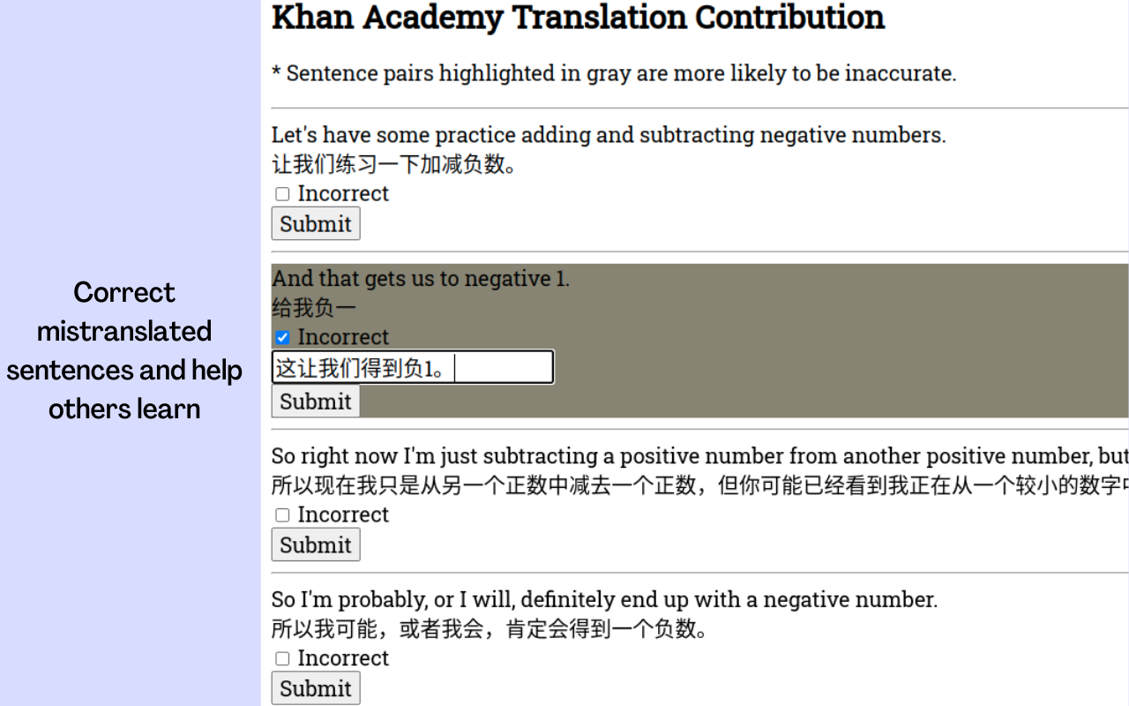Click the Incorrect label beside the checked checkbox

(x=343, y=337)
